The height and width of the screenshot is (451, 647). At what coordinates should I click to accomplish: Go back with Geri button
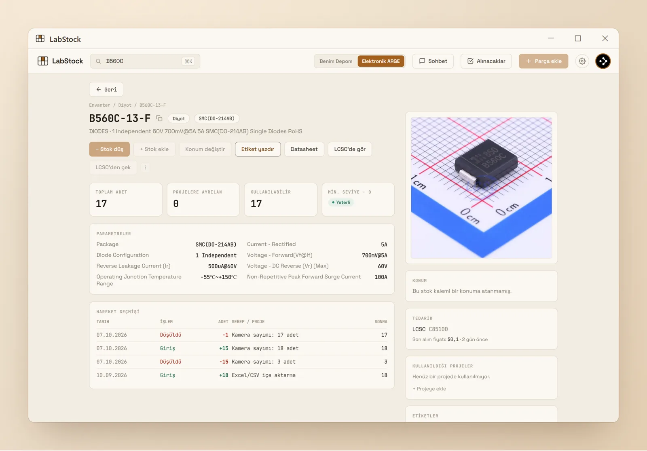coord(106,89)
